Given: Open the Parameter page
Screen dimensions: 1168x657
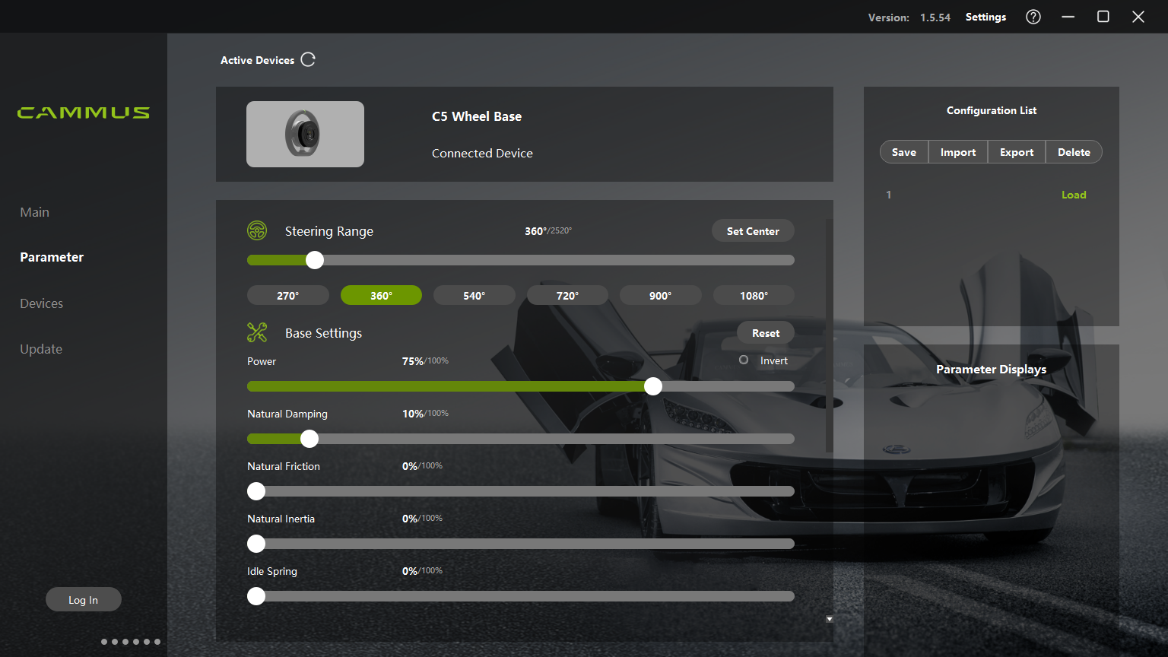Looking at the screenshot, I should [x=52, y=257].
